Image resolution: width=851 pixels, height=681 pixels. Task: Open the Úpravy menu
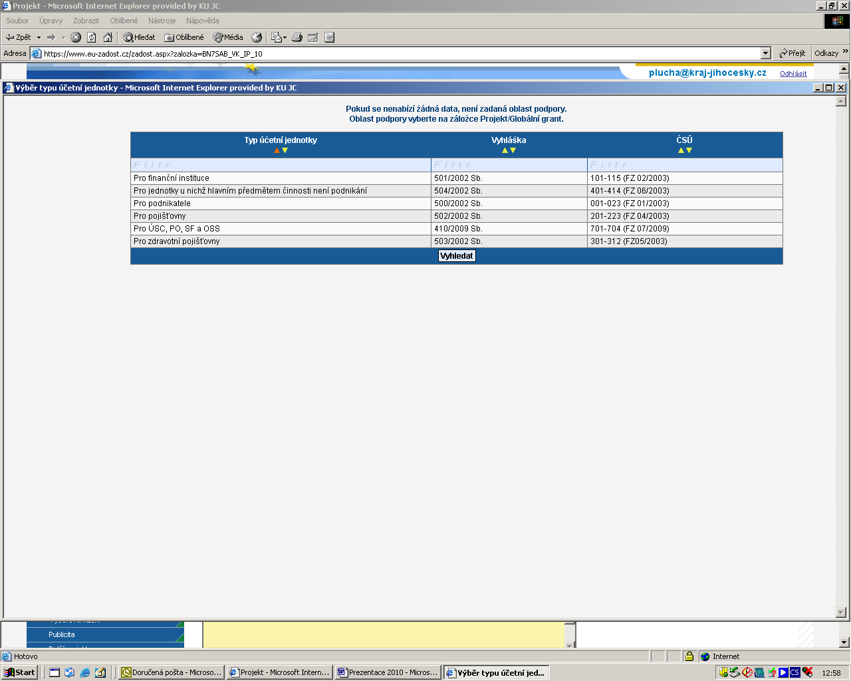[x=51, y=21]
